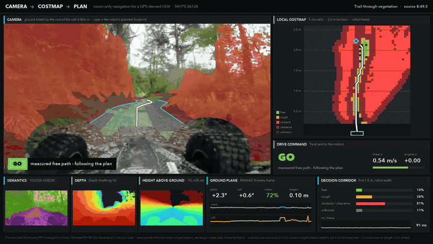Click the '2.0 m' costmap axis label
433x244 pixels.
coord(297,50)
